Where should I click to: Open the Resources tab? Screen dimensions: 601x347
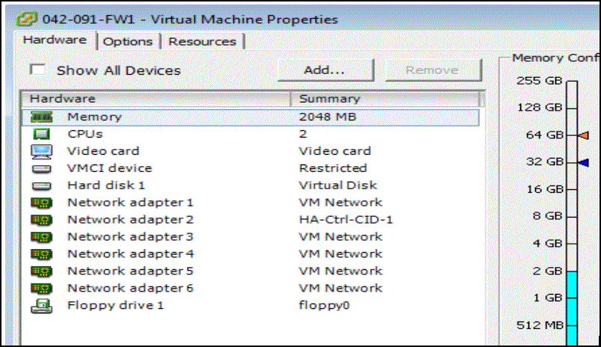[202, 42]
